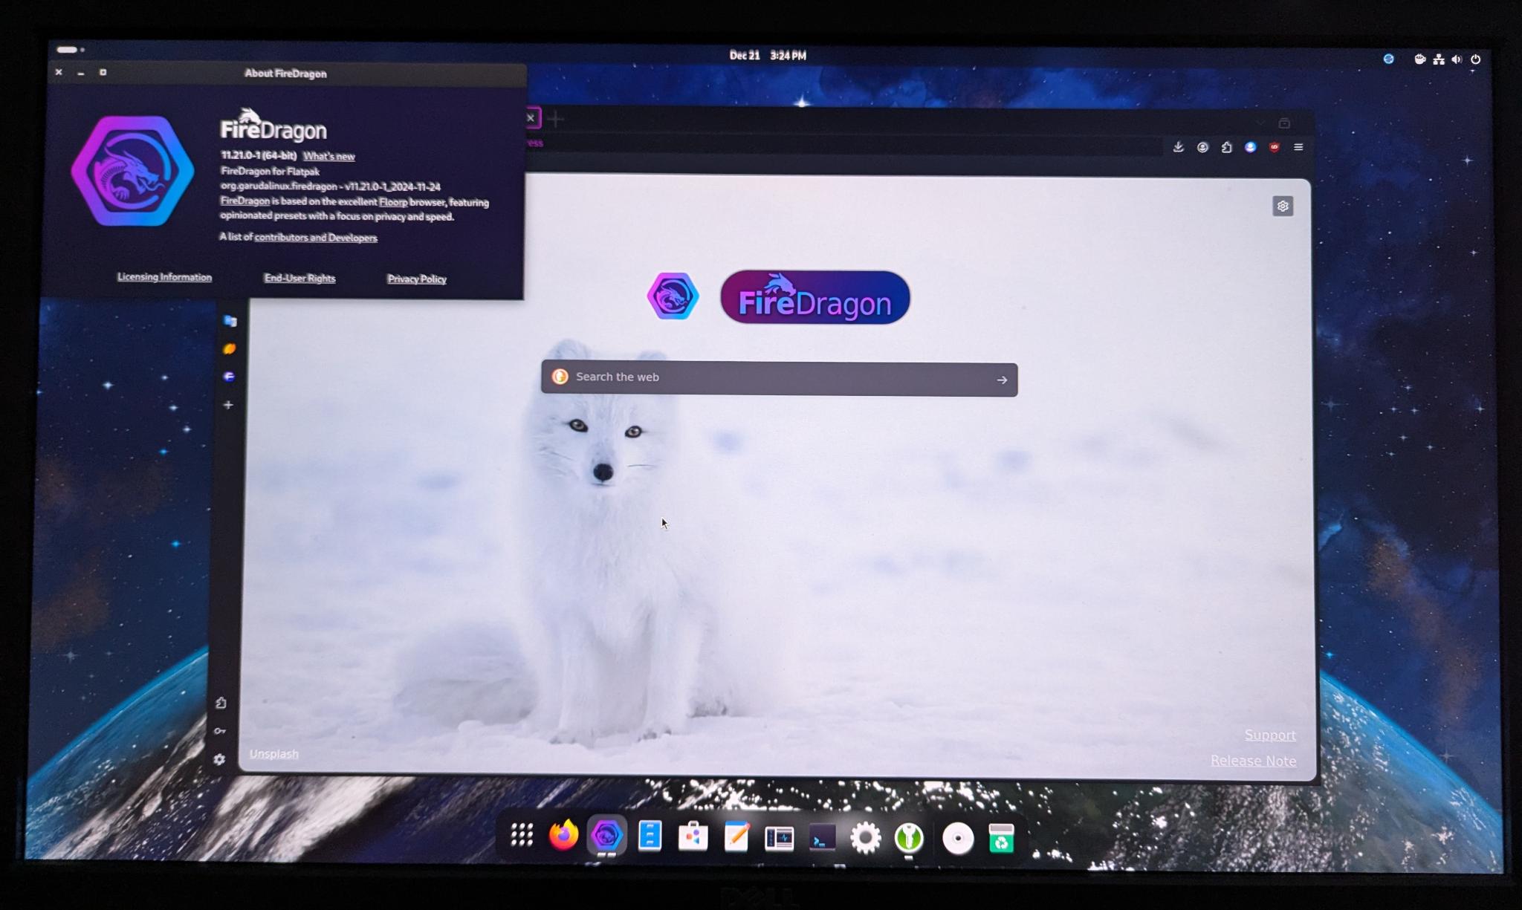This screenshot has height=910, width=1522.
Task: Open the FireDragon link in About text
Action: [x=245, y=201]
